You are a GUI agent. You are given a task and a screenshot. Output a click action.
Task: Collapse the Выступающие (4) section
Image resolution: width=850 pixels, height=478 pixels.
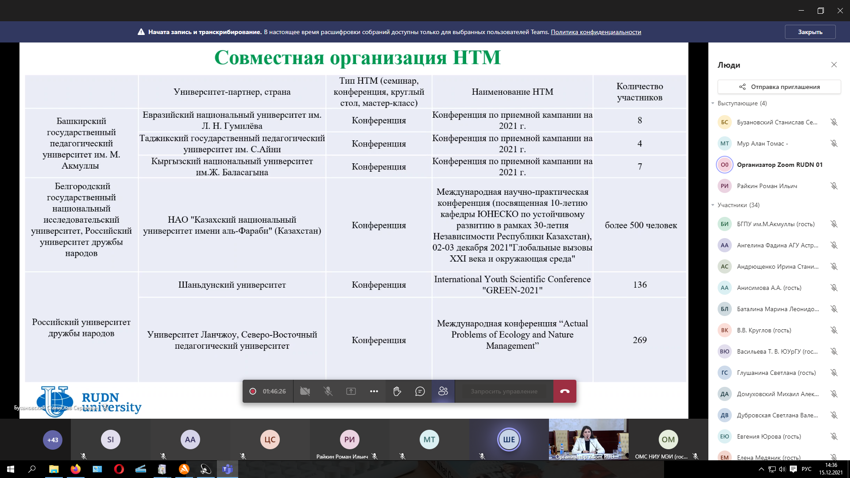coord(713,104)
